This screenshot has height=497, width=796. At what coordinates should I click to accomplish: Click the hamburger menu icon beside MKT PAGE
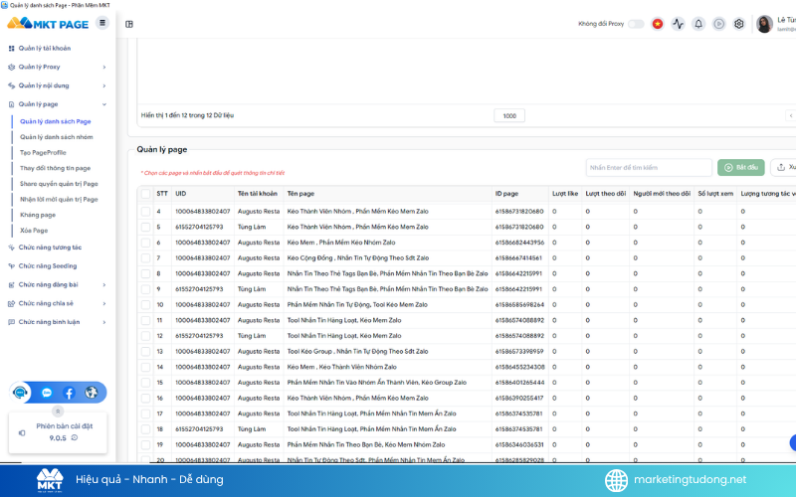[102, 23]
